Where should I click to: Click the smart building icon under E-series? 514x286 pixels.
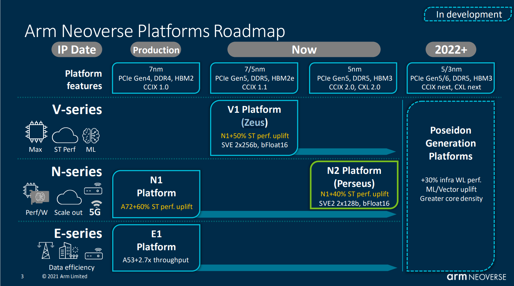[x=69, y=251]
